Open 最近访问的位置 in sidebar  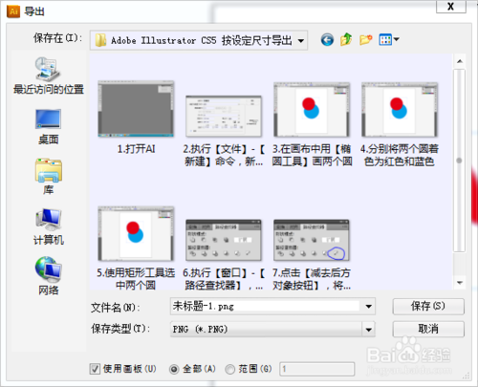click(49, 75)
